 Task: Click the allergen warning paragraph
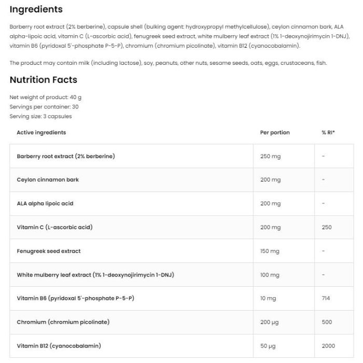coord(168,63)
